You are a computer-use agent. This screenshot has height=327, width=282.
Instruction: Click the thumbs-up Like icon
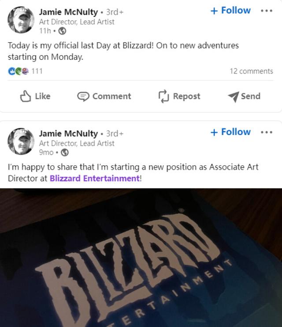[x=26, y=96]
